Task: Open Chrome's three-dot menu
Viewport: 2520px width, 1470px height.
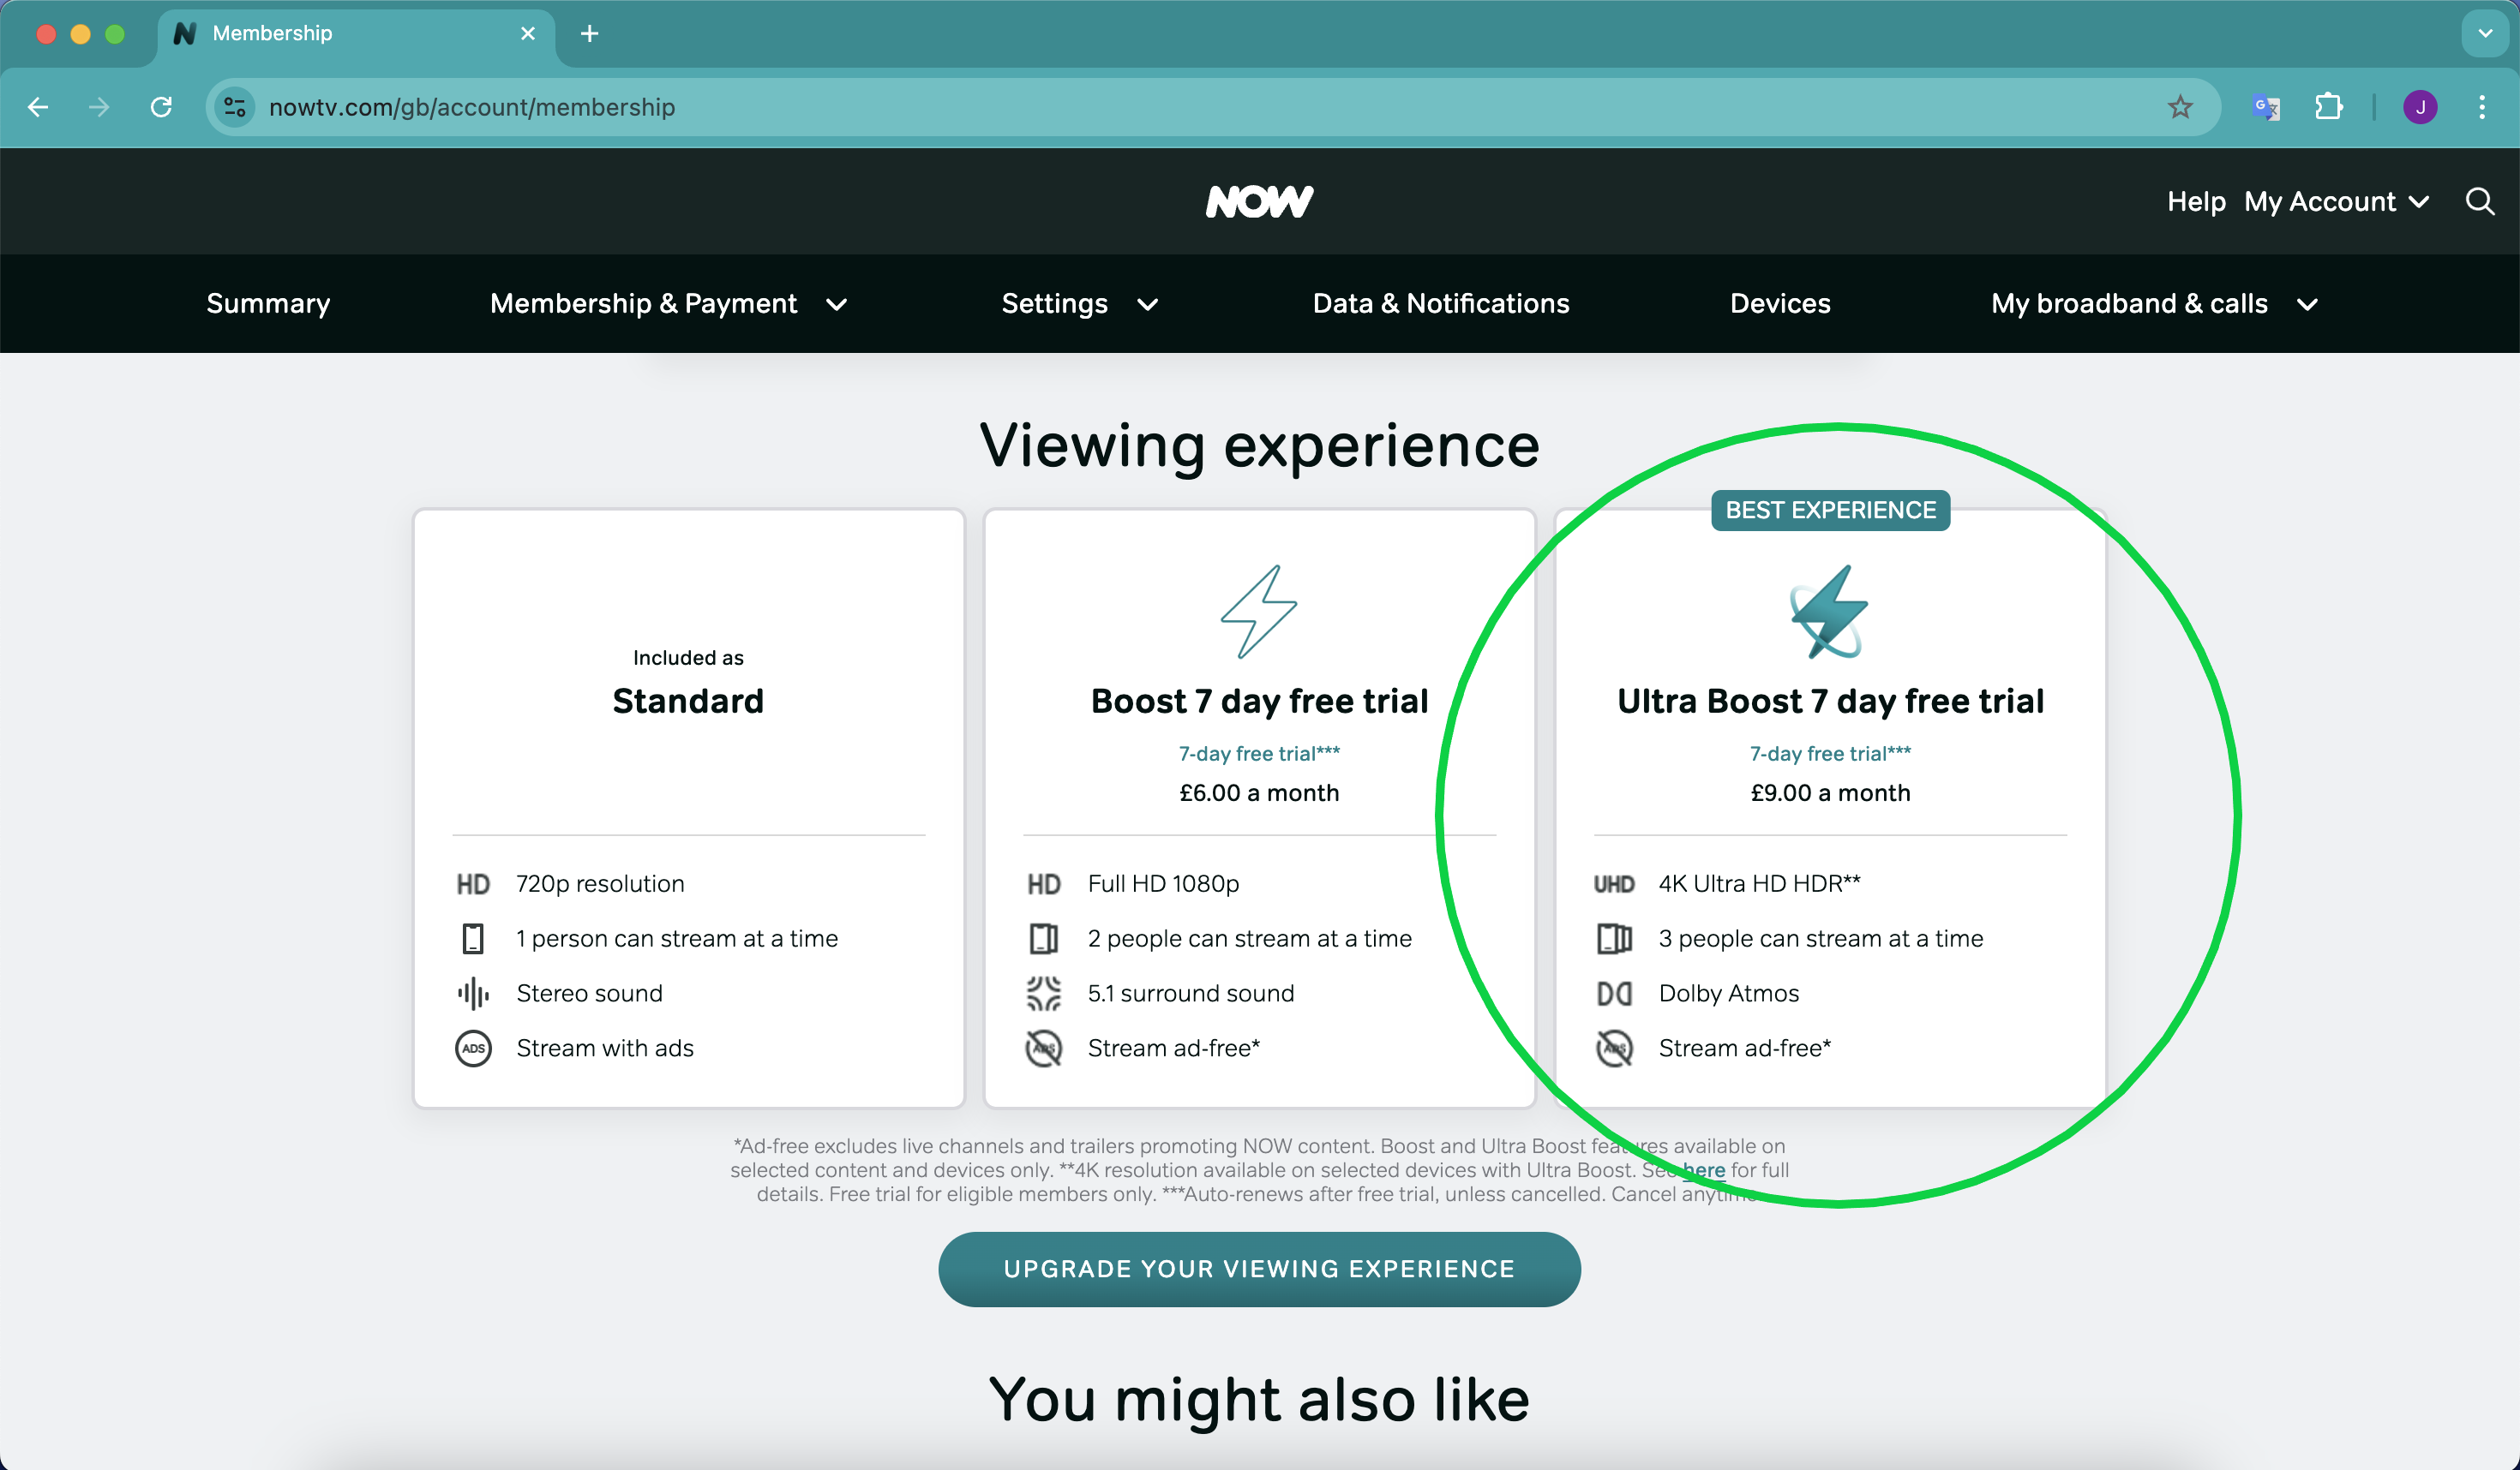Action: pos(2482,107)
